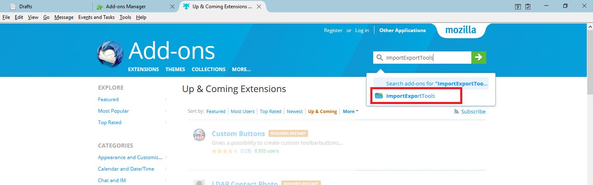Click the mozilla logo tab
Image resolution: width=593 pixels, height=185 pixels.
point(461,30)
